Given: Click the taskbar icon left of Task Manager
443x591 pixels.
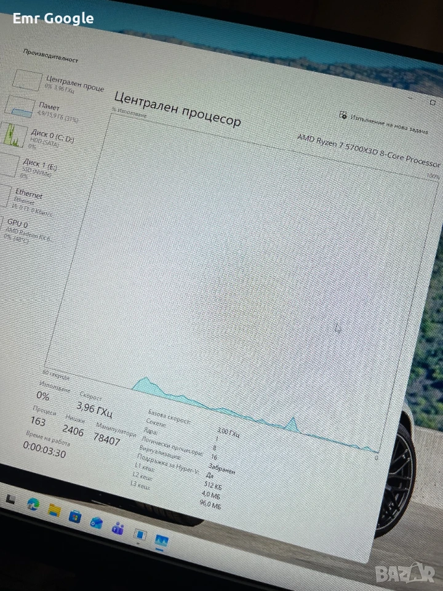Looking at the screenshot, I should pyautogui.click(x=140, y=535).
